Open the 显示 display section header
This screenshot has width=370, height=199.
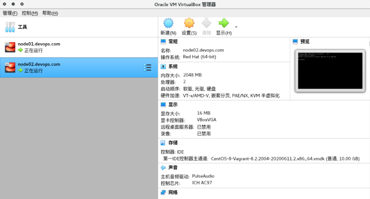(x=173, y=105)
